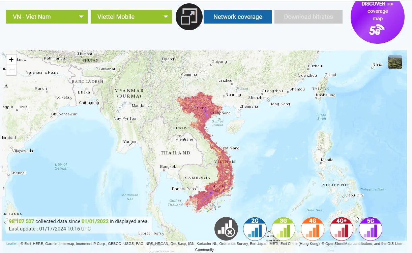Click the Da Nang map label
Image resolution: width=412 pixels, height=253 pixels.
(231, 148)
